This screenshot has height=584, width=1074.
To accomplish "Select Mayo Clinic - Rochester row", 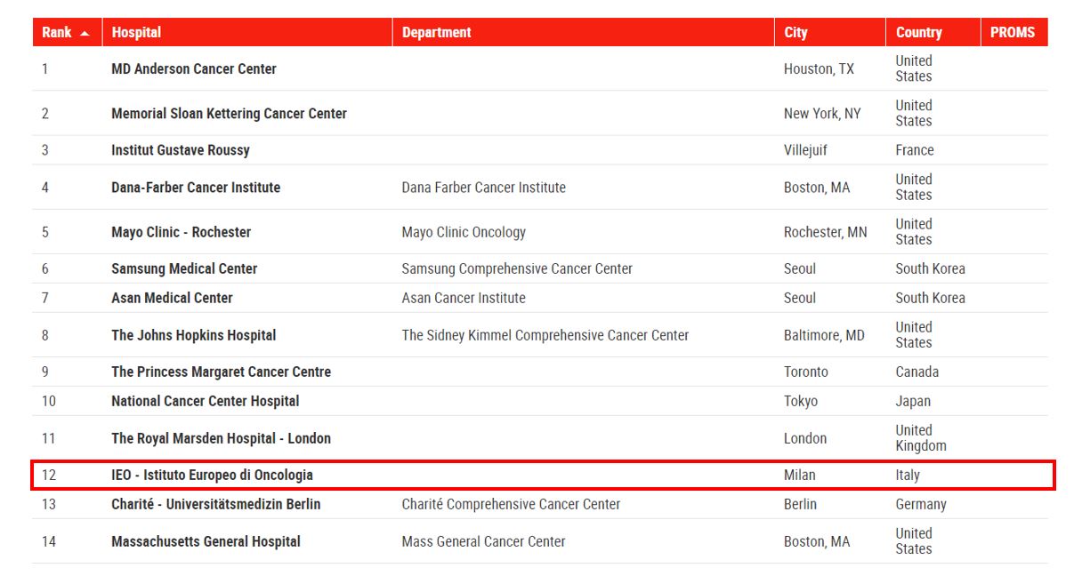I will tap(181, 232).
